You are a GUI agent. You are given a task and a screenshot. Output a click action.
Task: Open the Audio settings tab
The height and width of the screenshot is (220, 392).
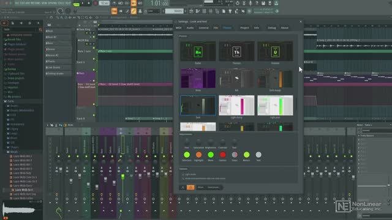[x=190, y=28]
